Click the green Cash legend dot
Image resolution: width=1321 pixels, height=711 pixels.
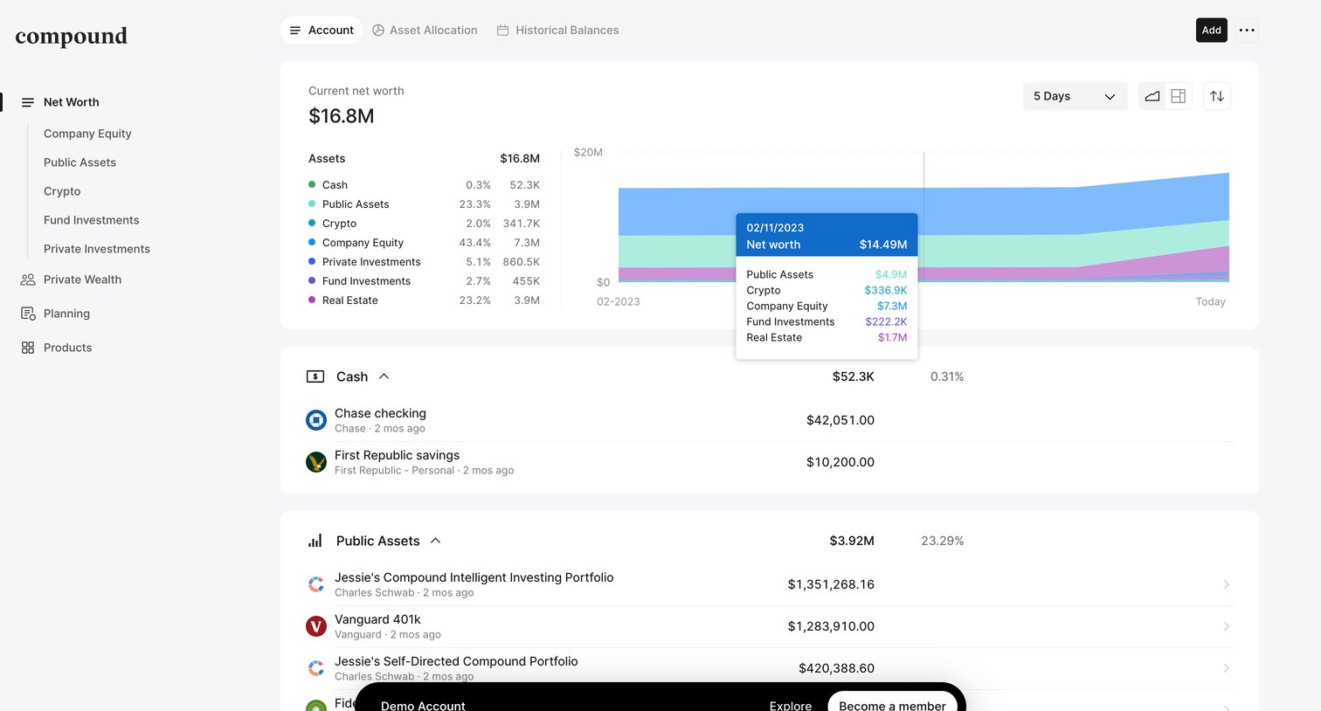312,184
